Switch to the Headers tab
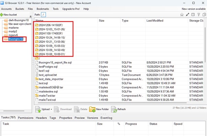207x136 pixels. tap(41, 118)
